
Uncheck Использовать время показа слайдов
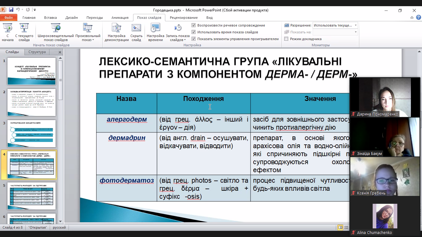193,32
